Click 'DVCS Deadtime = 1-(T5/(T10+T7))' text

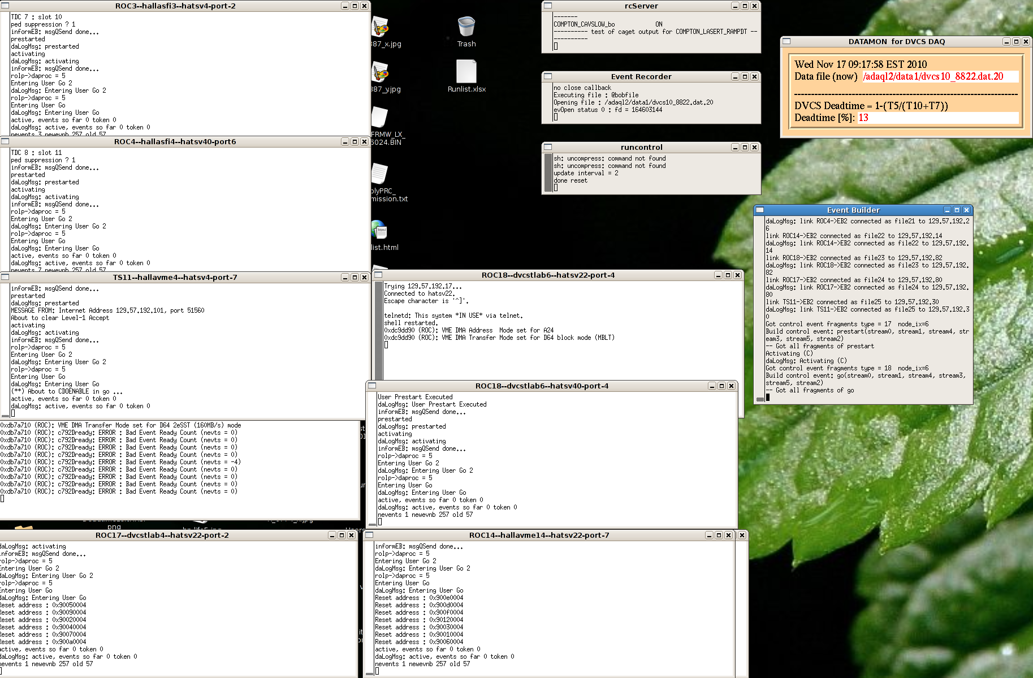(x=871, y=106)
